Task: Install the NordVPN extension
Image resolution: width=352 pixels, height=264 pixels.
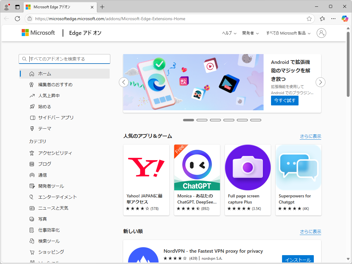Action: (298, 259)
